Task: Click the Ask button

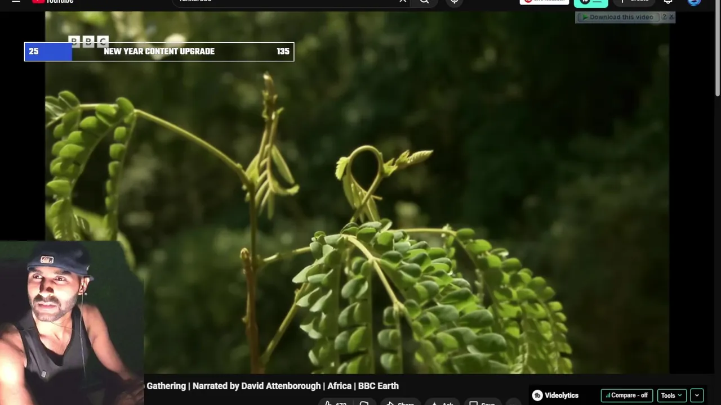Action: pos(442,403)
